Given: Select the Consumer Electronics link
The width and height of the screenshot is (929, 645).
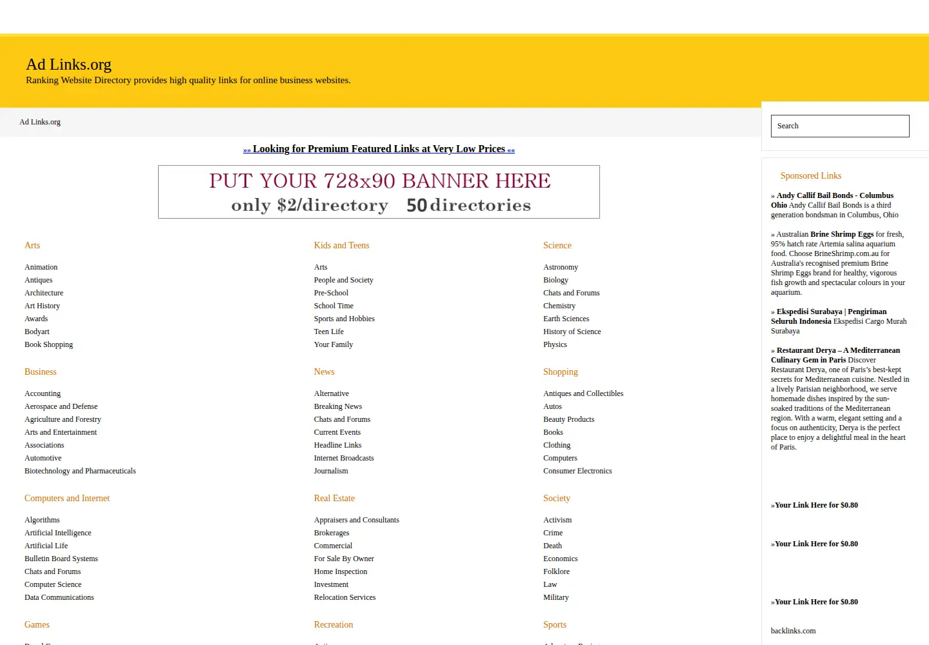Looking at the screenshot, I should coord(577,471).
